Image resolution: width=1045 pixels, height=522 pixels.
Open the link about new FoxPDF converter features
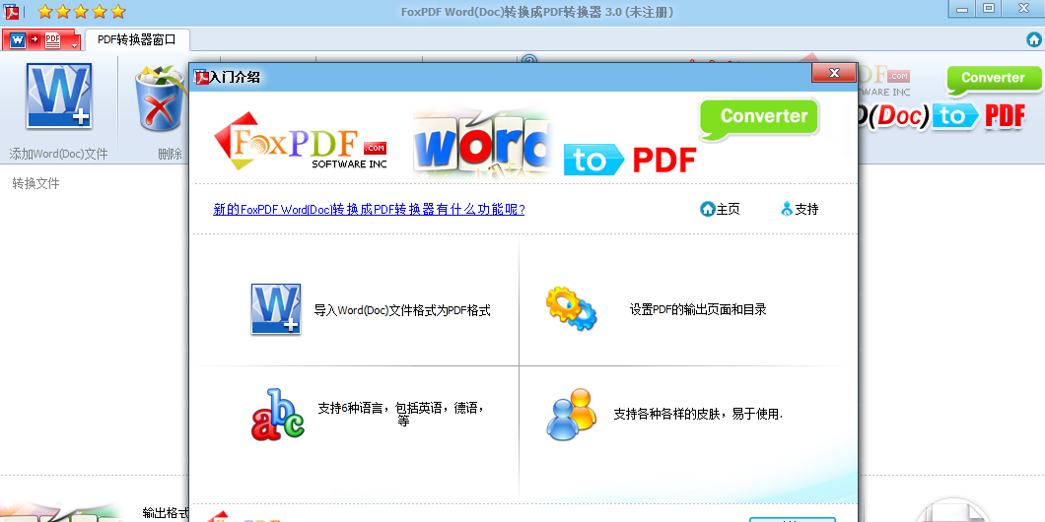[369, 209]
